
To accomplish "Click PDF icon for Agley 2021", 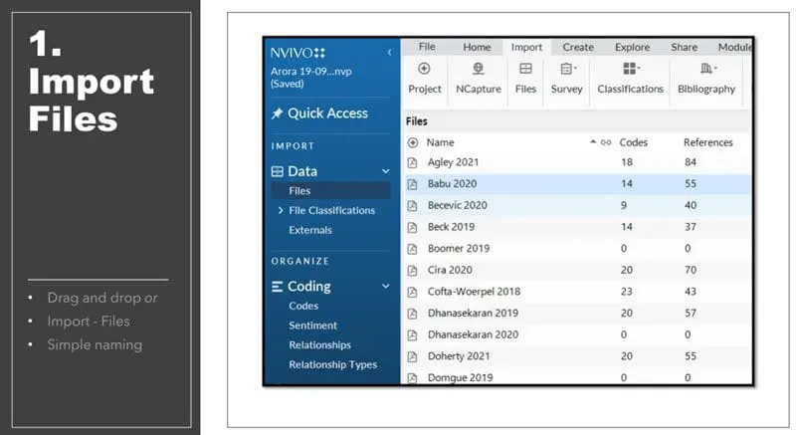I will (x=412, y=162).
